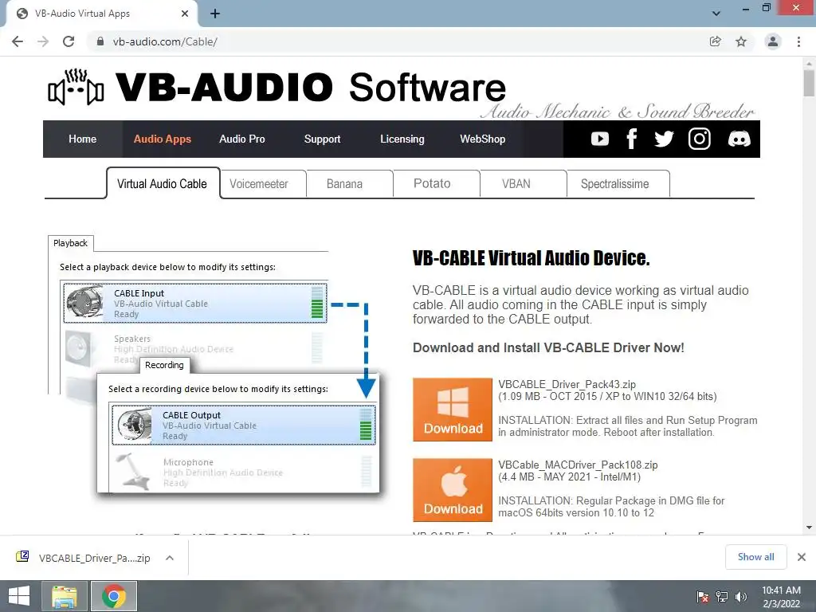Click the CABLE Output recording device image
Viewport: 816px width, 612px height.
(133, 425)
